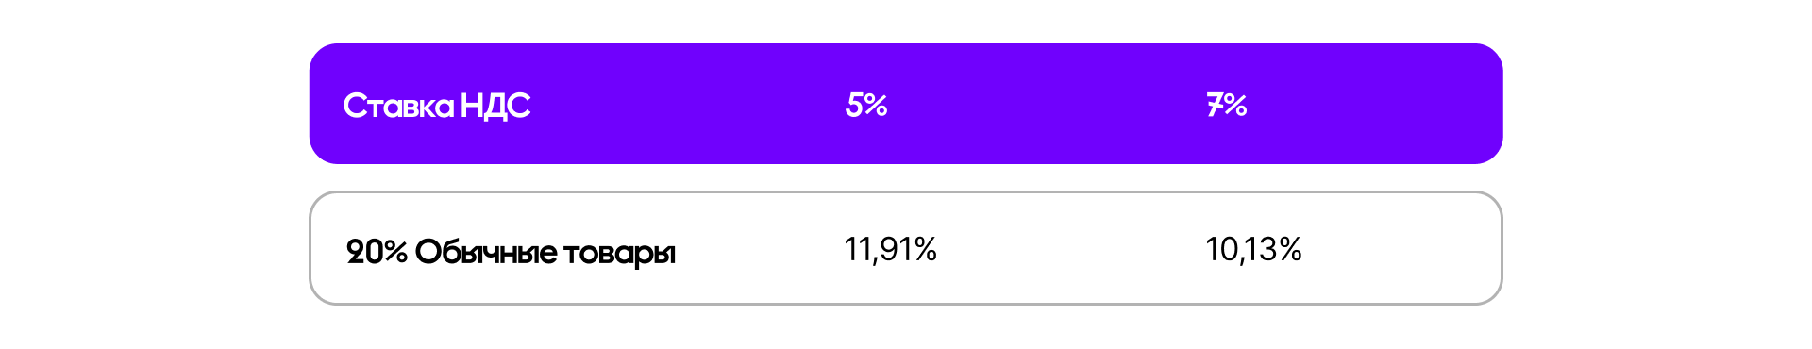Select the 10,13% cell value
This screenshot has height=349, width=1812.
pos(1253,249)
